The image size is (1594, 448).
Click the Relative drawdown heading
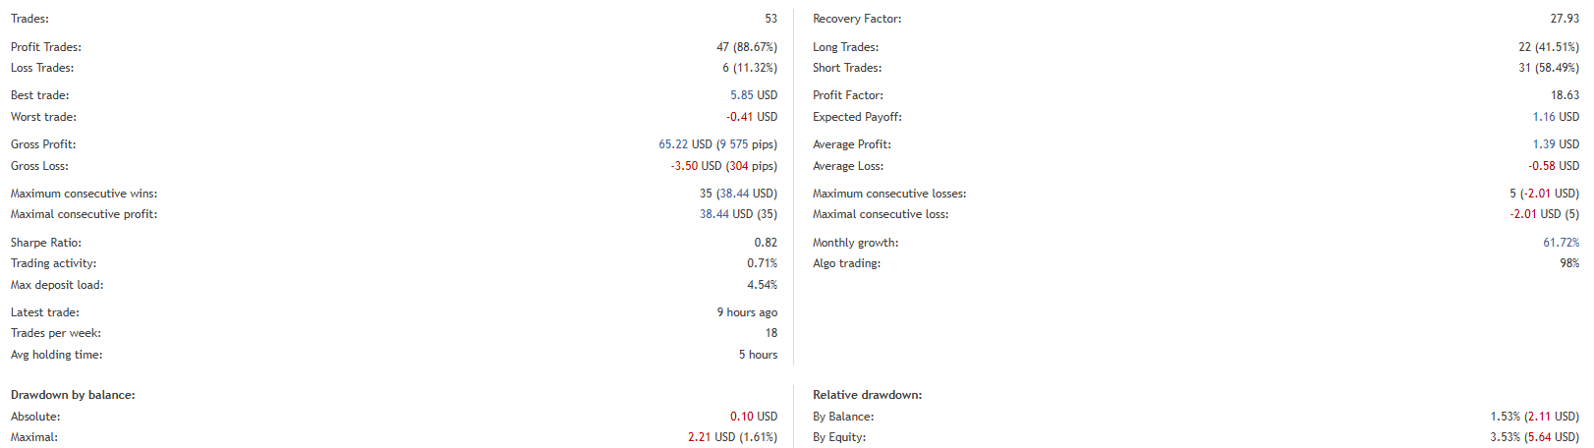pos(867,395)
